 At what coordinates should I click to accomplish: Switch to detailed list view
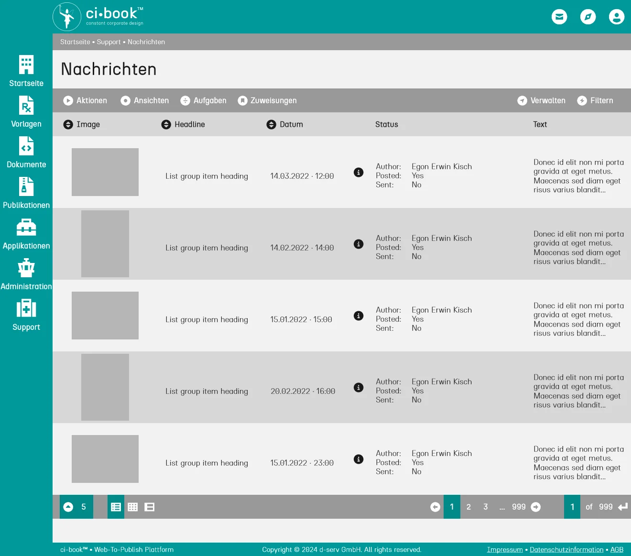pyautogui.click(x=116, y=507)
